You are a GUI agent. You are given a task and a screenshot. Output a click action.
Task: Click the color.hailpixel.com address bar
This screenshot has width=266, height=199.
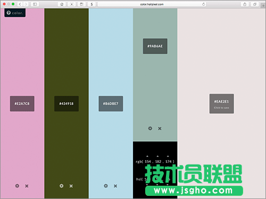152,4
